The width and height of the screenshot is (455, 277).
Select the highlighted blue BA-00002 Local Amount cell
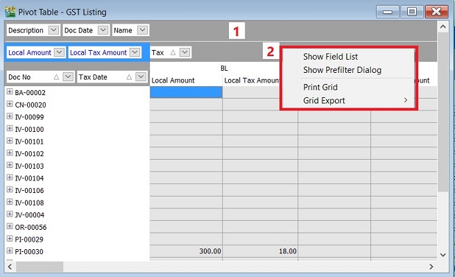click(186, 92)
